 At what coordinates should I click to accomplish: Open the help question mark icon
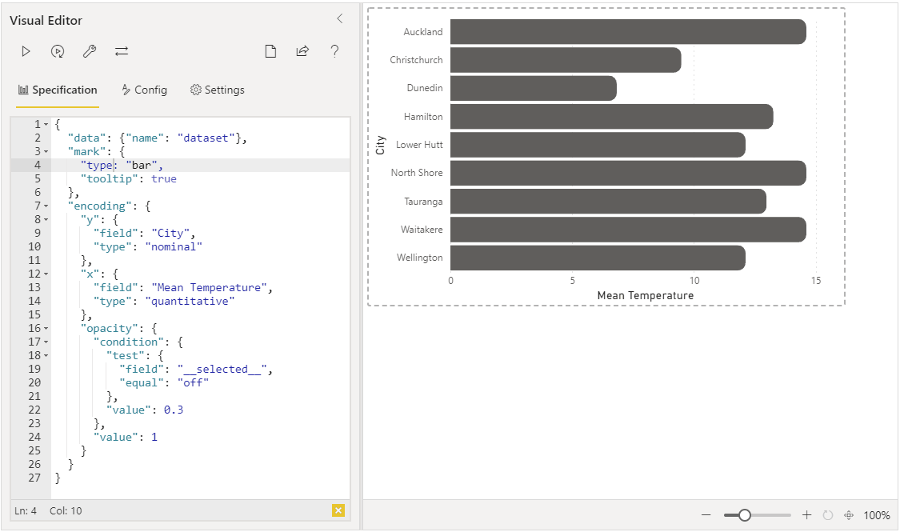(x=334, y=52)
